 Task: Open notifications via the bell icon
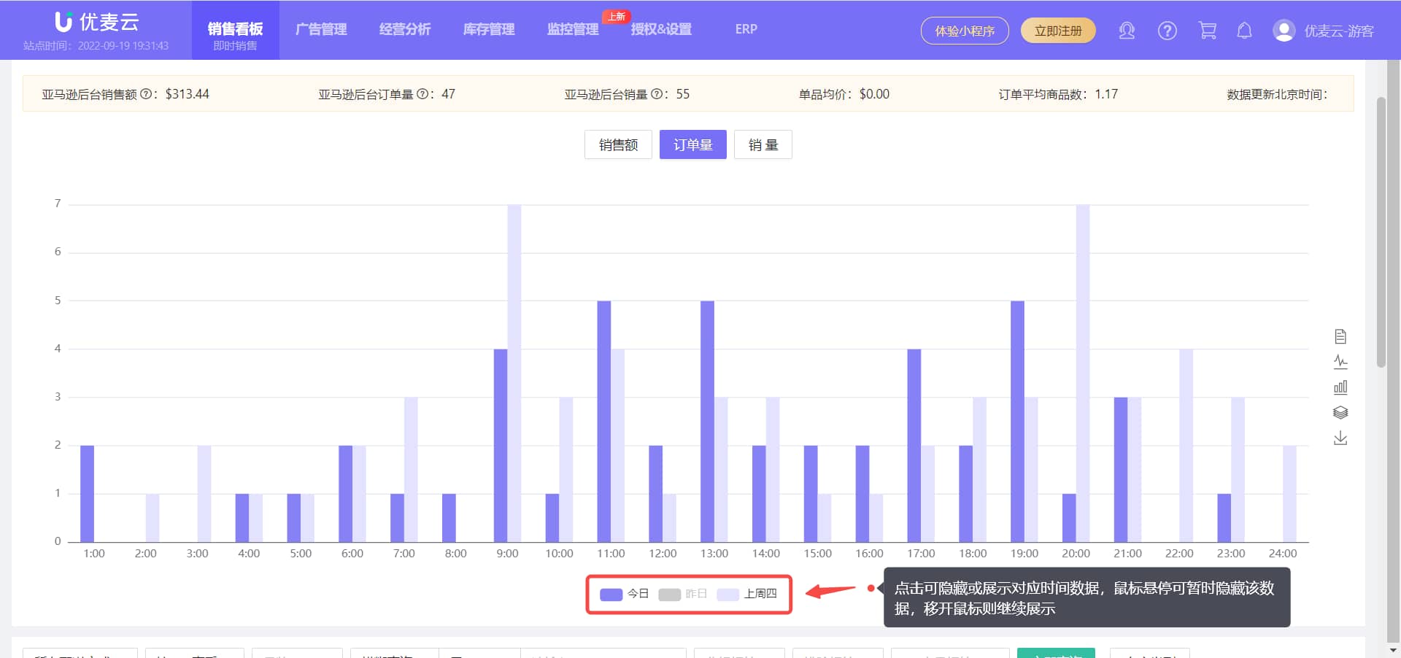(1244, 30)
